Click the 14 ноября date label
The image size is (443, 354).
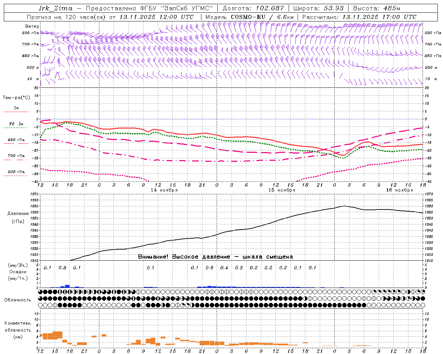pyautogui.click(x=164, y=190)
